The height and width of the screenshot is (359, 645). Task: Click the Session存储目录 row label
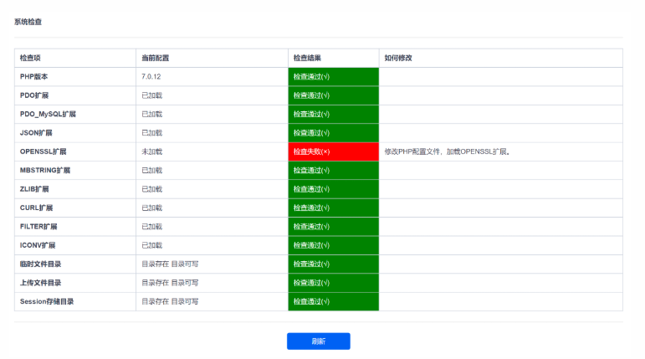pyautogui.click(x=47, y=302)
